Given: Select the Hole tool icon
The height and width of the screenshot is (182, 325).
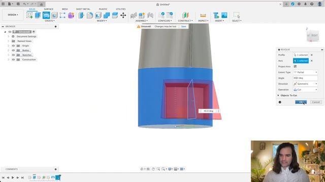Looking at the screenshot, I should coord(54,15).
